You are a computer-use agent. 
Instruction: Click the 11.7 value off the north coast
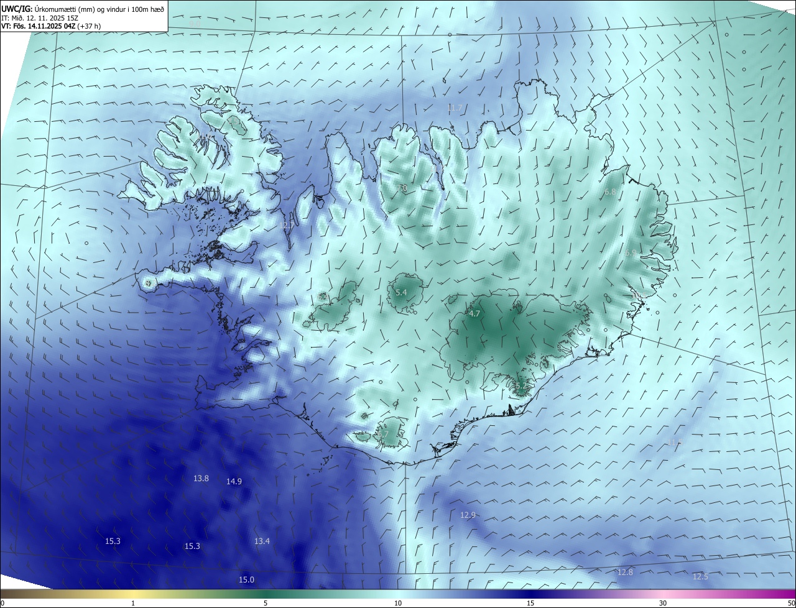click(x=455, y=108)
